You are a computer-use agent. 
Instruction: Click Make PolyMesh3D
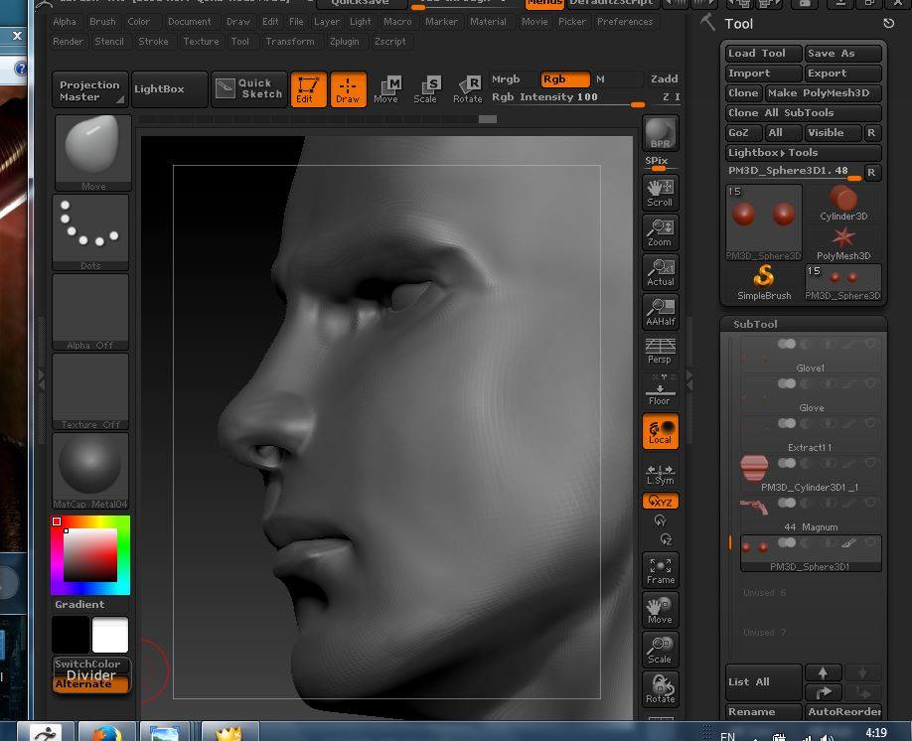click(823, 93)
